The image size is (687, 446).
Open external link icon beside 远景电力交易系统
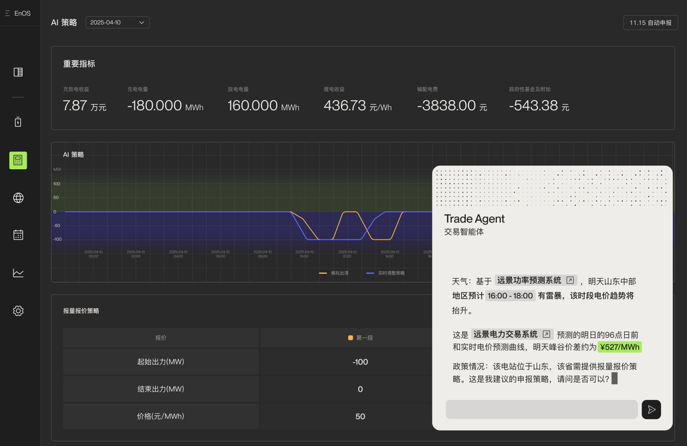tap(546, 334)
